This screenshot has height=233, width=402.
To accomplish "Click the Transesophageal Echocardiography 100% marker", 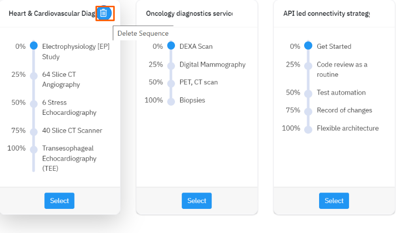I will (33, 150).
